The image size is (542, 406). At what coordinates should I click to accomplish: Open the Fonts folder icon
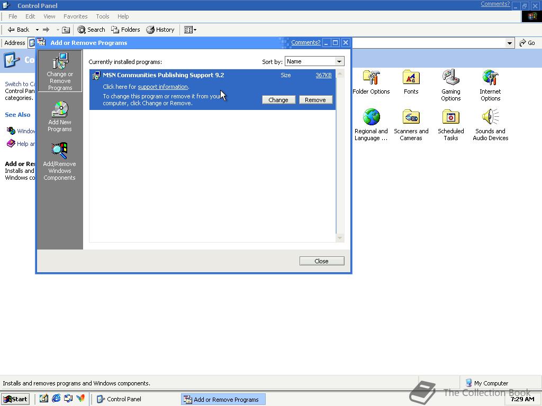411,82
